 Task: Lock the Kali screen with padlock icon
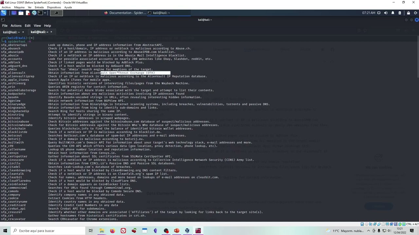click(408, 13)
